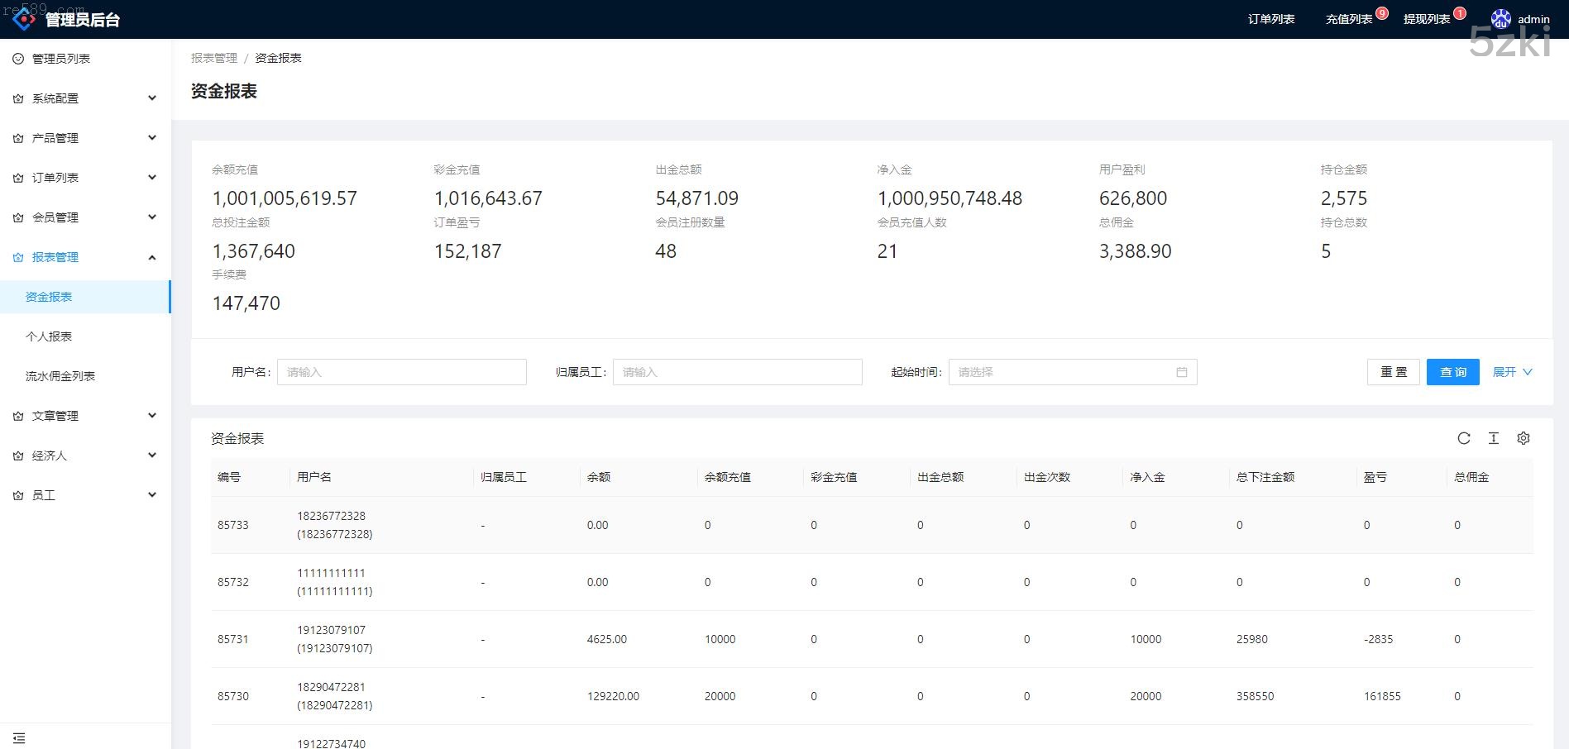1569x749 pixels.
Task: Click the sidebar collapse icon at bottom left
Action: click(x=19, y=737)
